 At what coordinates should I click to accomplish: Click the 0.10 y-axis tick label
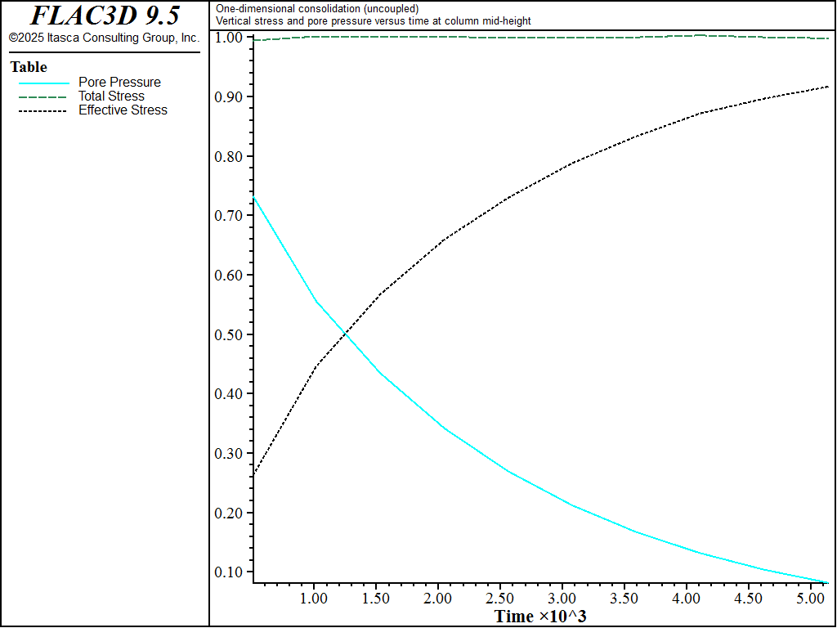pos(229,572)
